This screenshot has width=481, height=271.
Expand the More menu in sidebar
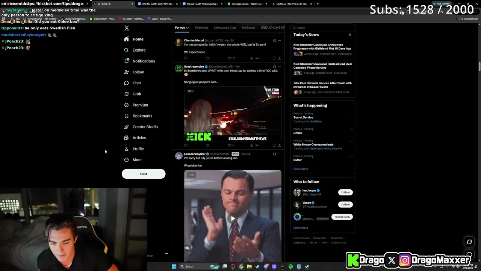click(133, 160)
